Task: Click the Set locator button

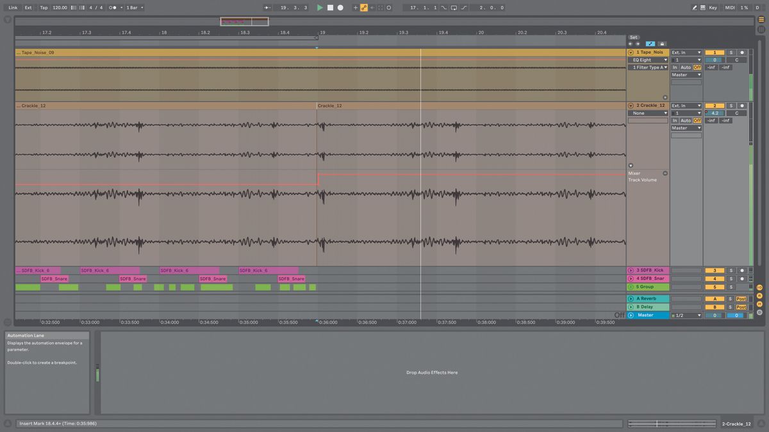Action: (634, 38)
